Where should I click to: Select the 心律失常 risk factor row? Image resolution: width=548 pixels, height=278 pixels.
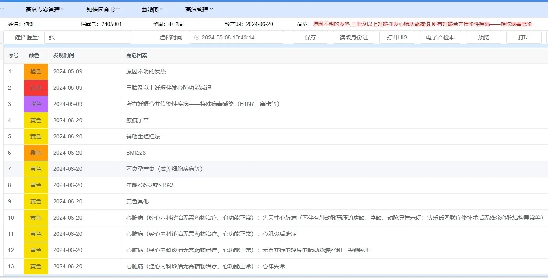[x=276, y=266]
